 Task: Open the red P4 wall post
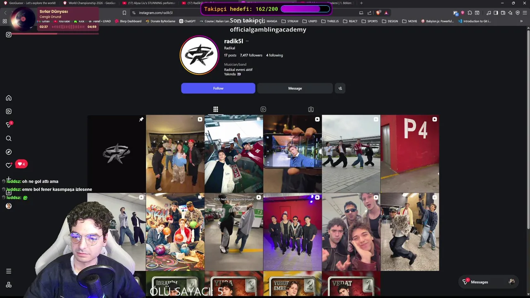coord(410,154)
